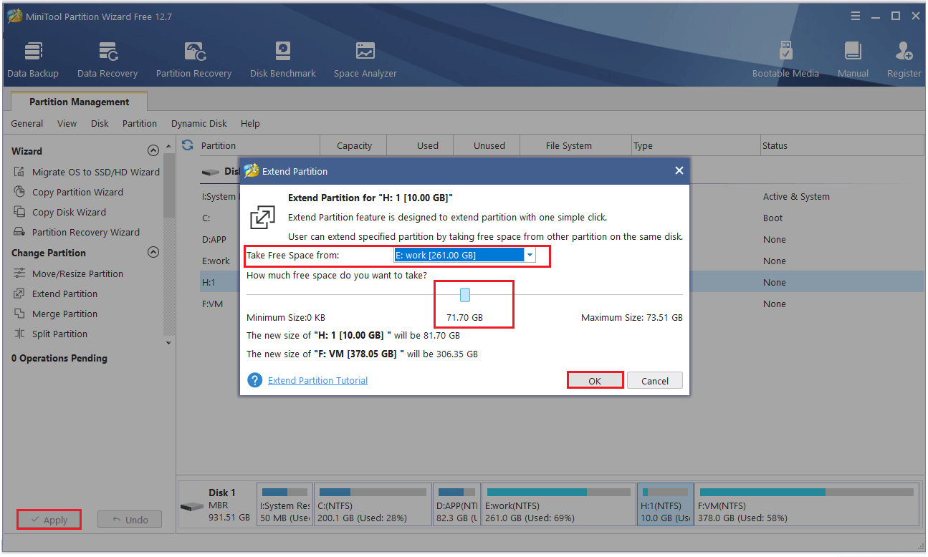This screenshot has width=928, height=557.
Task: Click 0 Operations Pending label
Action: click(x=59, y=358)
